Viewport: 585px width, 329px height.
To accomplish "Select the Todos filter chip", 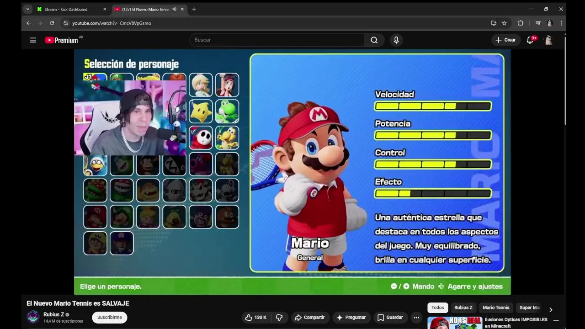I will click(x=438, y=308).
